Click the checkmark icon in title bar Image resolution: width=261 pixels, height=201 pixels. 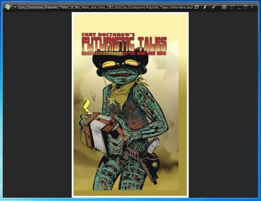213,7
